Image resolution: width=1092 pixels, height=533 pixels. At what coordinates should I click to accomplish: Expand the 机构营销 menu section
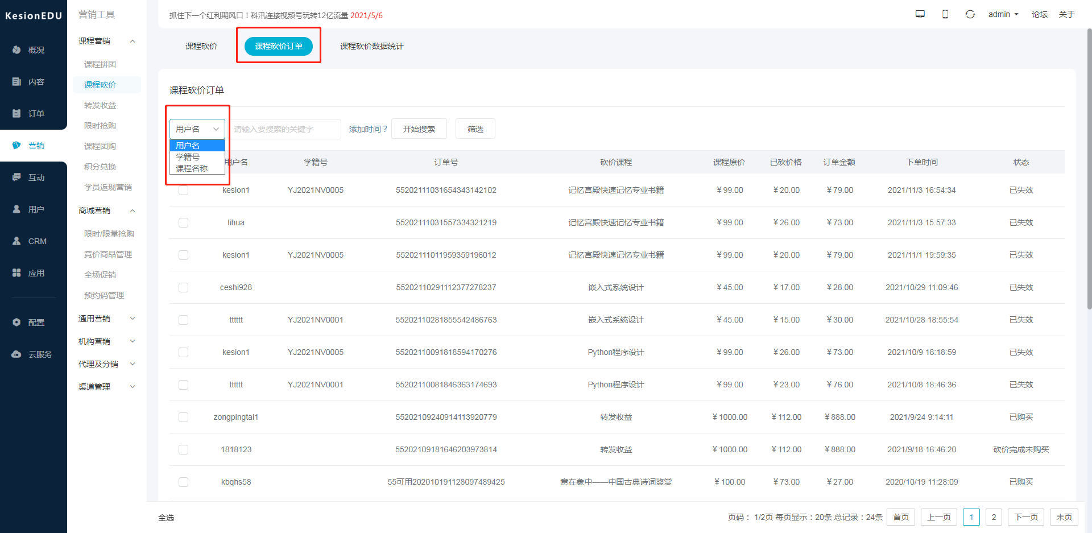[x=107, y=341]
